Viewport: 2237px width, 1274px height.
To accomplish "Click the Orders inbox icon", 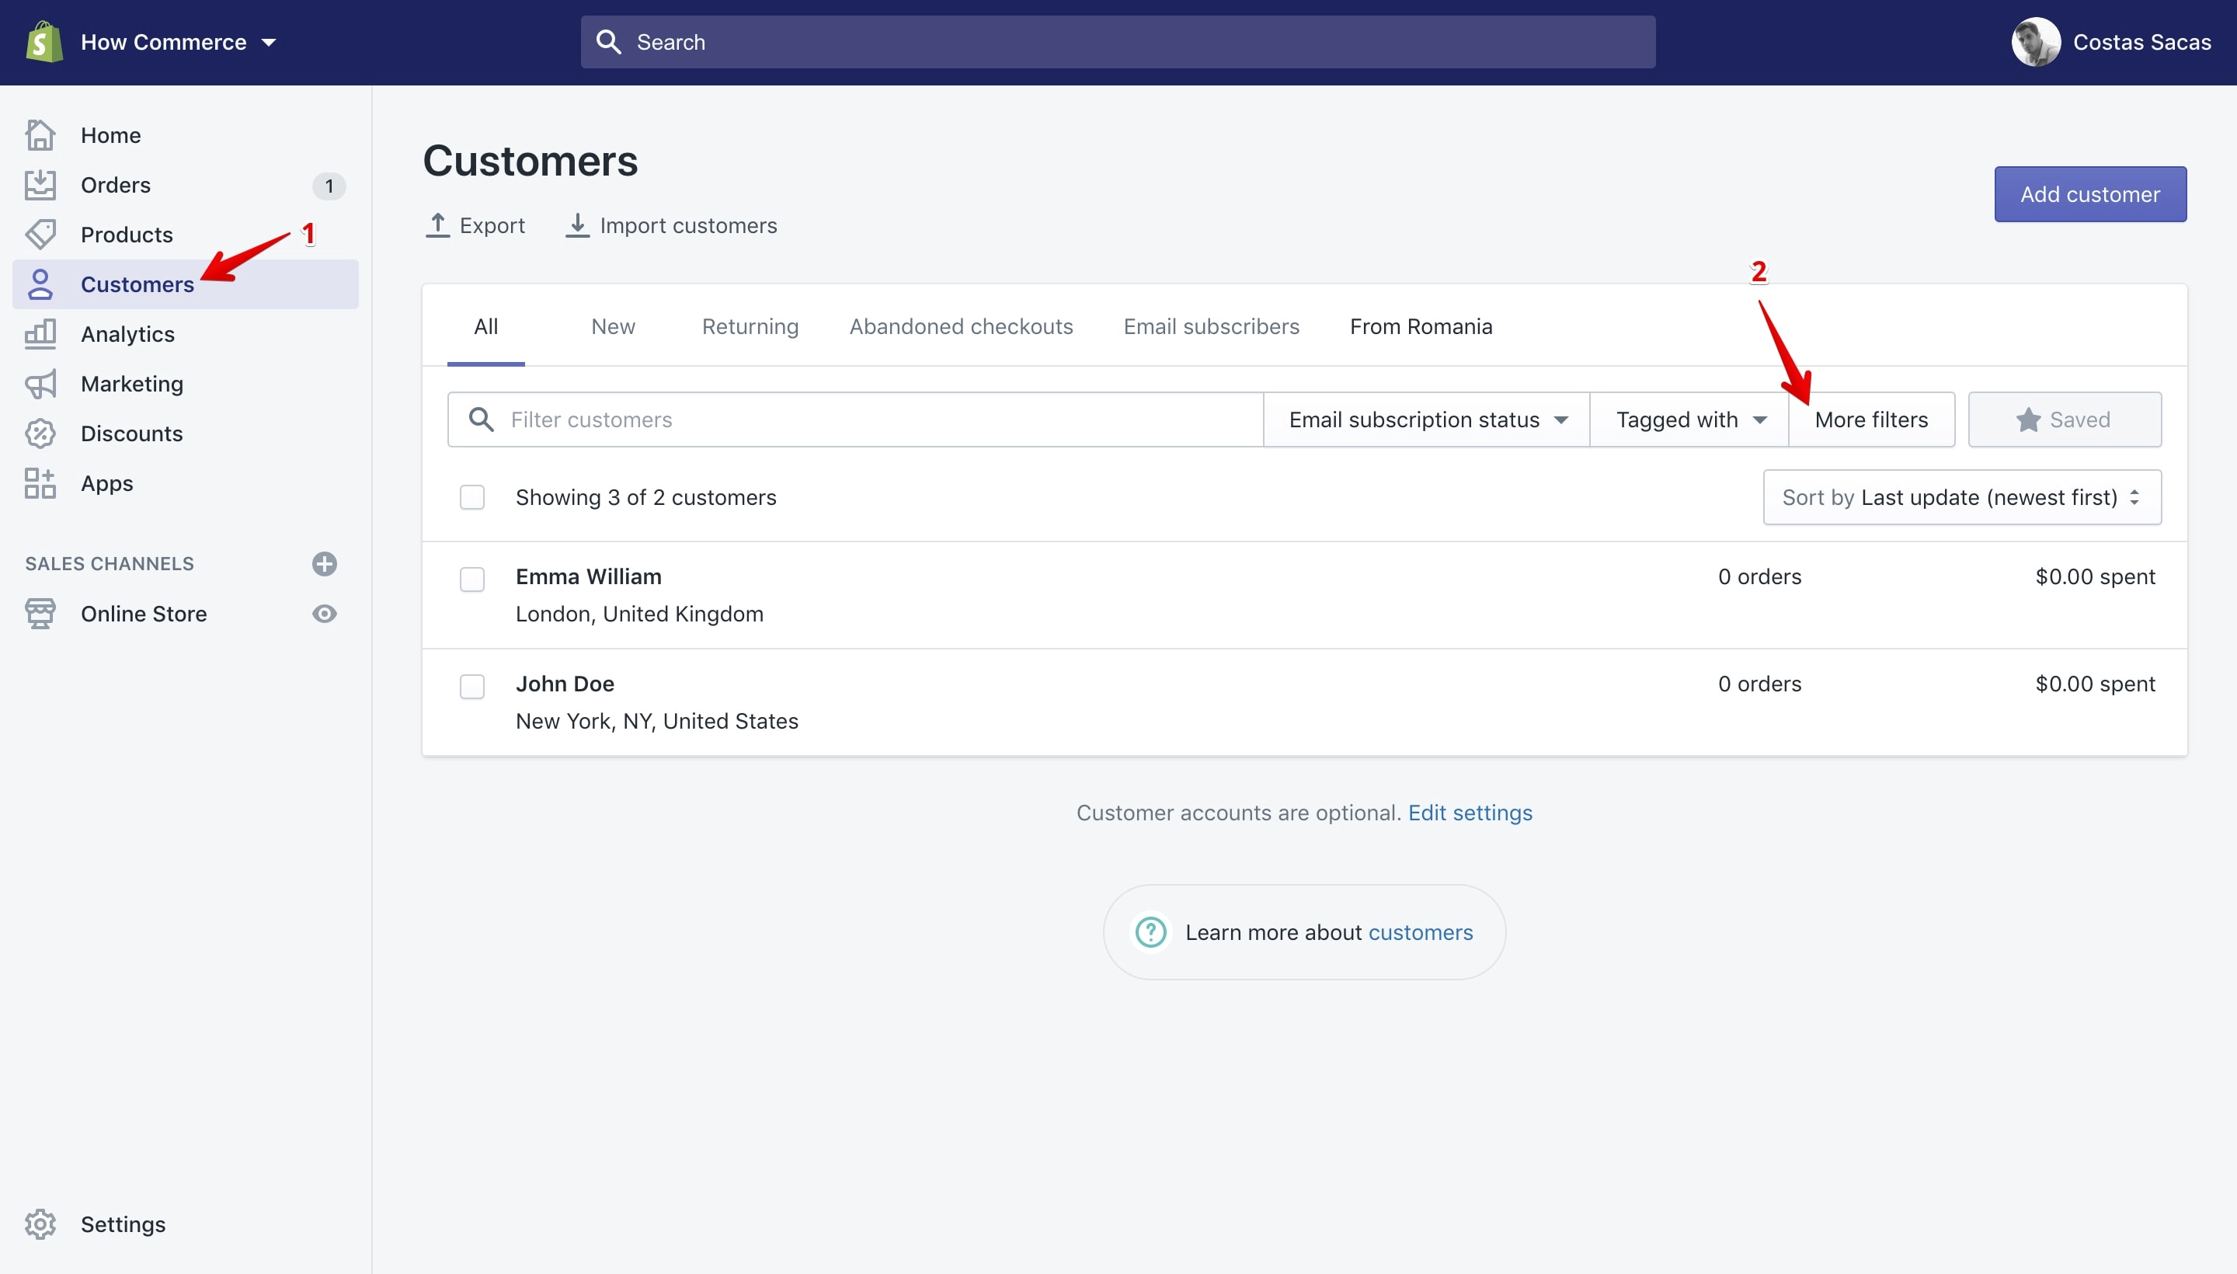I will pos(40,185).
